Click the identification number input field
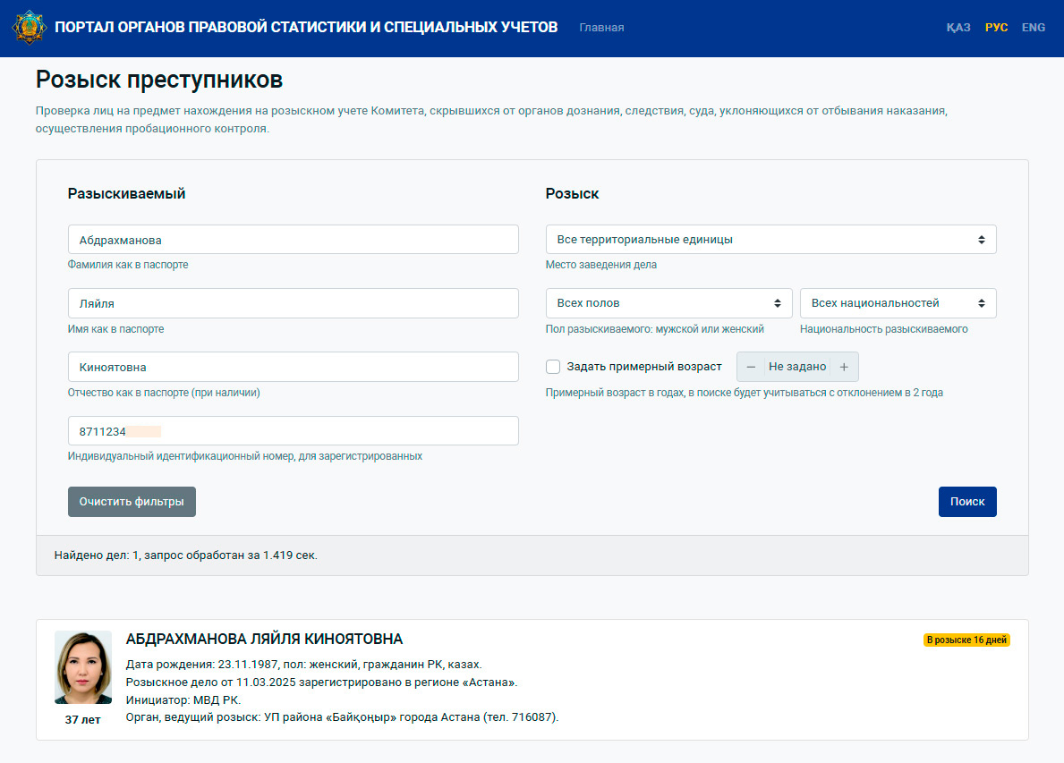1064x763 pixels. tap(293, 430)
